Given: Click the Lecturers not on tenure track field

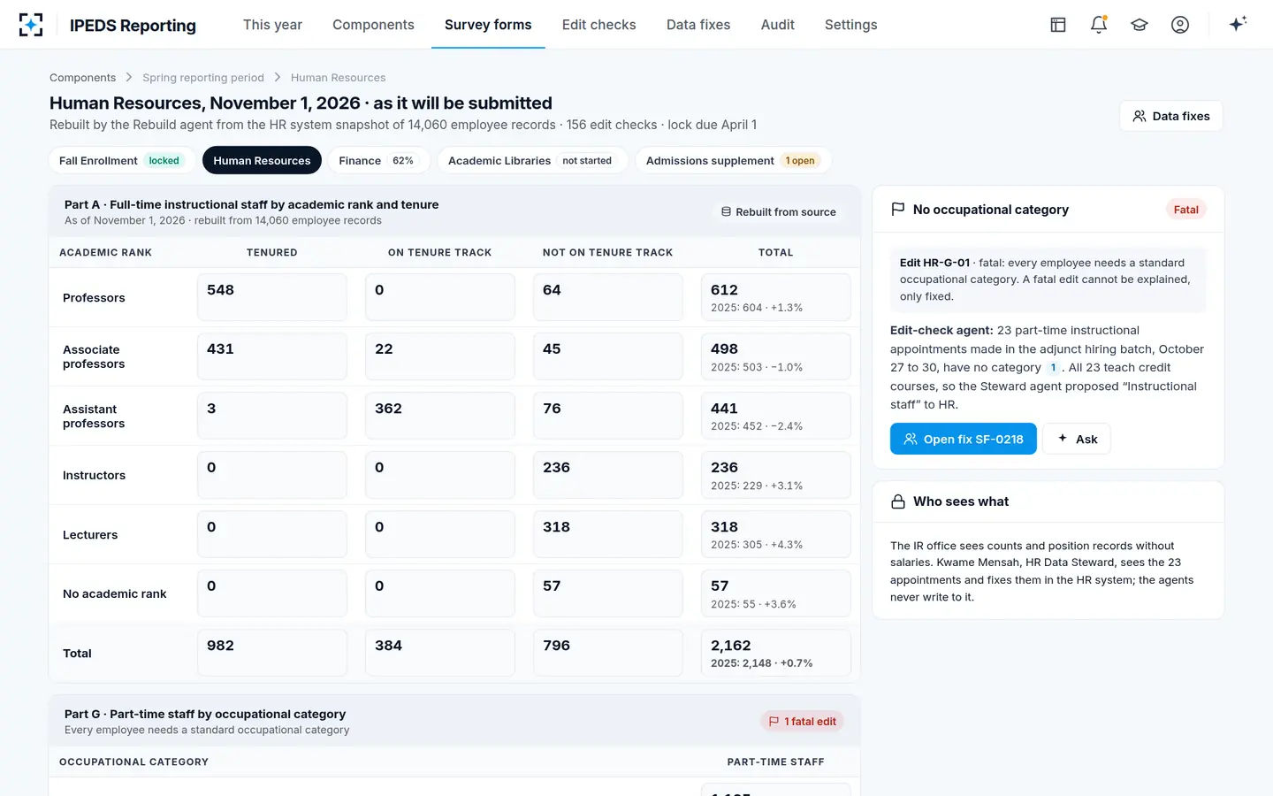Looking at the screenshot, I should tap(608, 534).
